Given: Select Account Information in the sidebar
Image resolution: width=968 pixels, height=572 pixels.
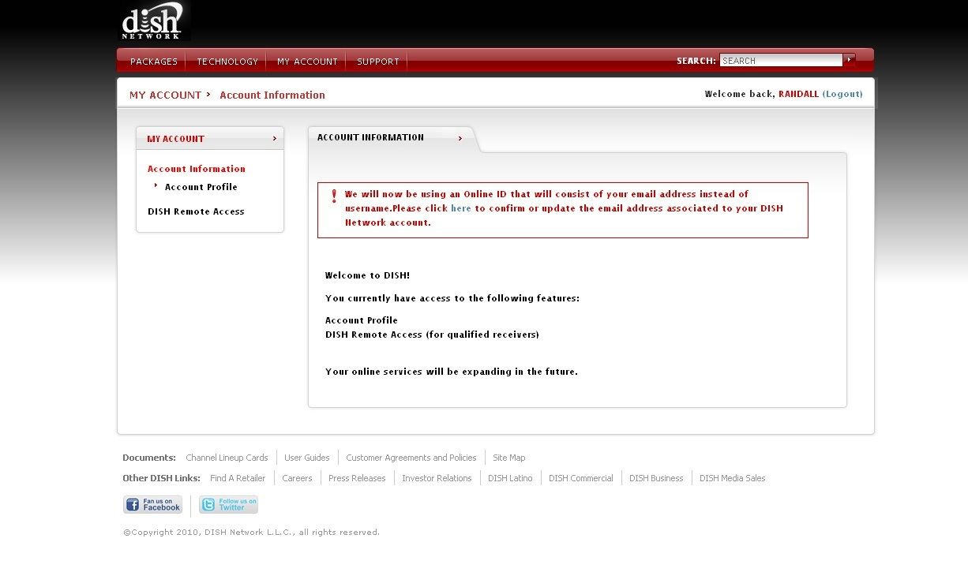Looking at the screenshot, I should point(197,169).
